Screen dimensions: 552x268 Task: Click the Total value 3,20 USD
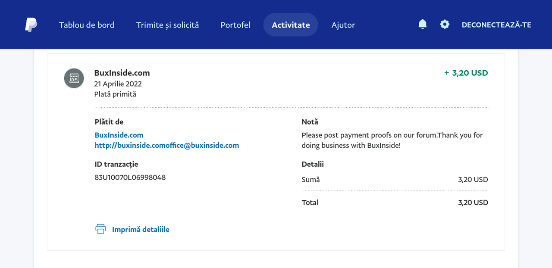click(x=473, y=203)
